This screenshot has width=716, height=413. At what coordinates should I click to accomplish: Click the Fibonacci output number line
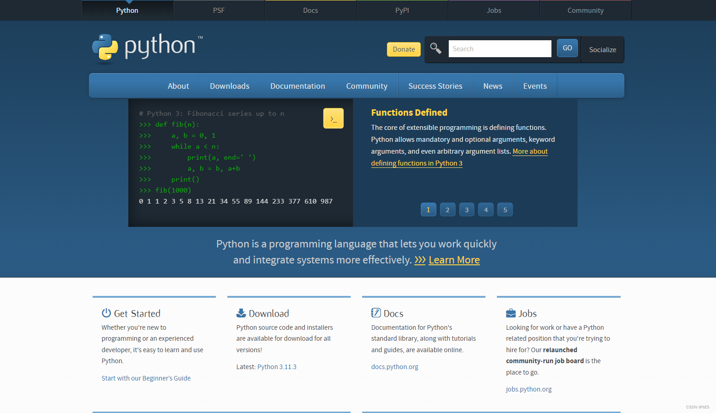point(236,201)
